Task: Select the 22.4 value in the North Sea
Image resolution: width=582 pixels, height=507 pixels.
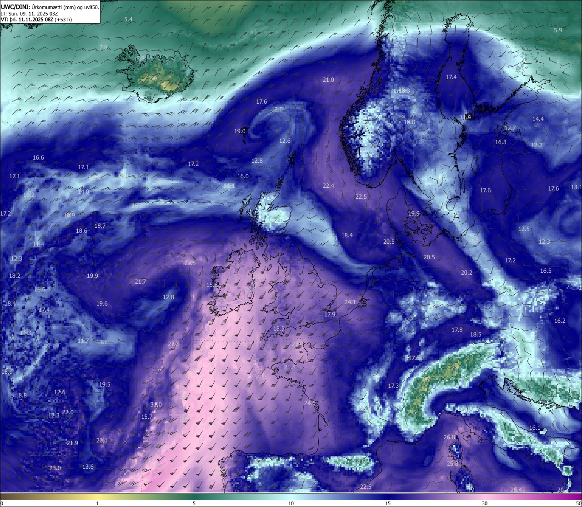Action: (x=328, y=186)
